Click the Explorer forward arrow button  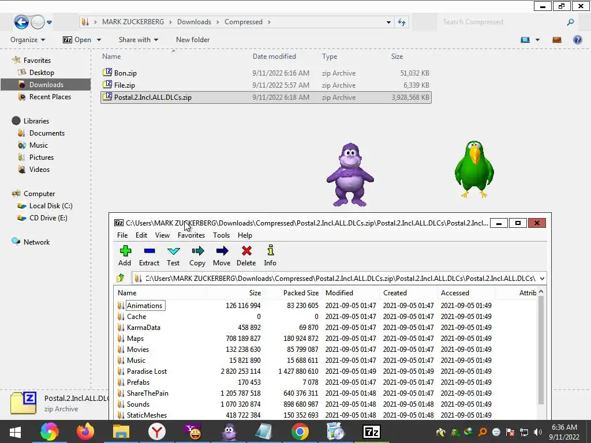pos(38,22)
